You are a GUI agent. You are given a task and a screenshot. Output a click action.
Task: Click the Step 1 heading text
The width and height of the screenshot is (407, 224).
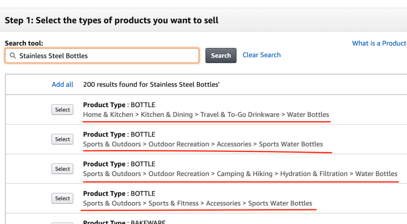point(112,20)
